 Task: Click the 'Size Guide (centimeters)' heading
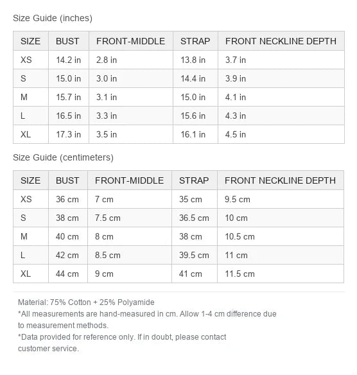coord(63,157)
